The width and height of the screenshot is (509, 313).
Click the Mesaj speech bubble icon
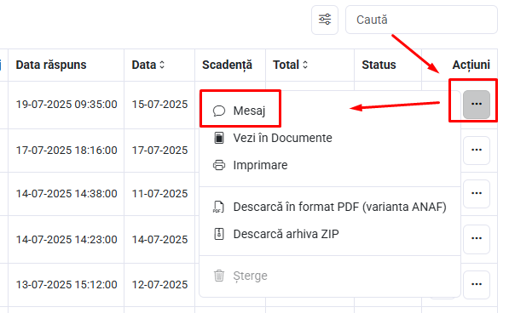(x=219, y=111)
